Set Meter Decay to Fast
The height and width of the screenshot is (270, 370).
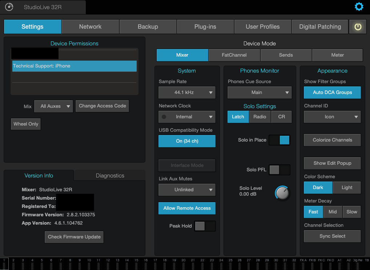pos(313,212)
